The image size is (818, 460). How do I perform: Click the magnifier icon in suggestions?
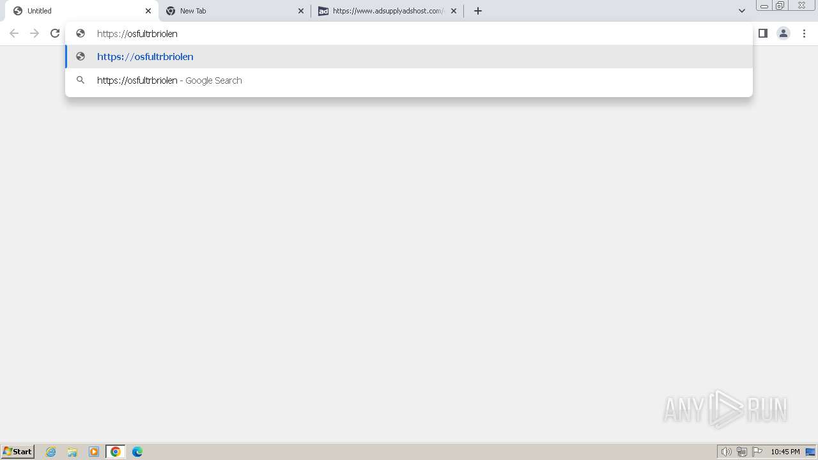(81, 80)
